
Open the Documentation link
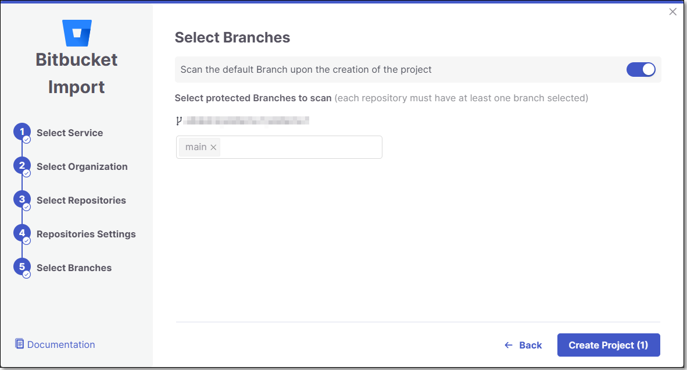(x=61, y=344)
